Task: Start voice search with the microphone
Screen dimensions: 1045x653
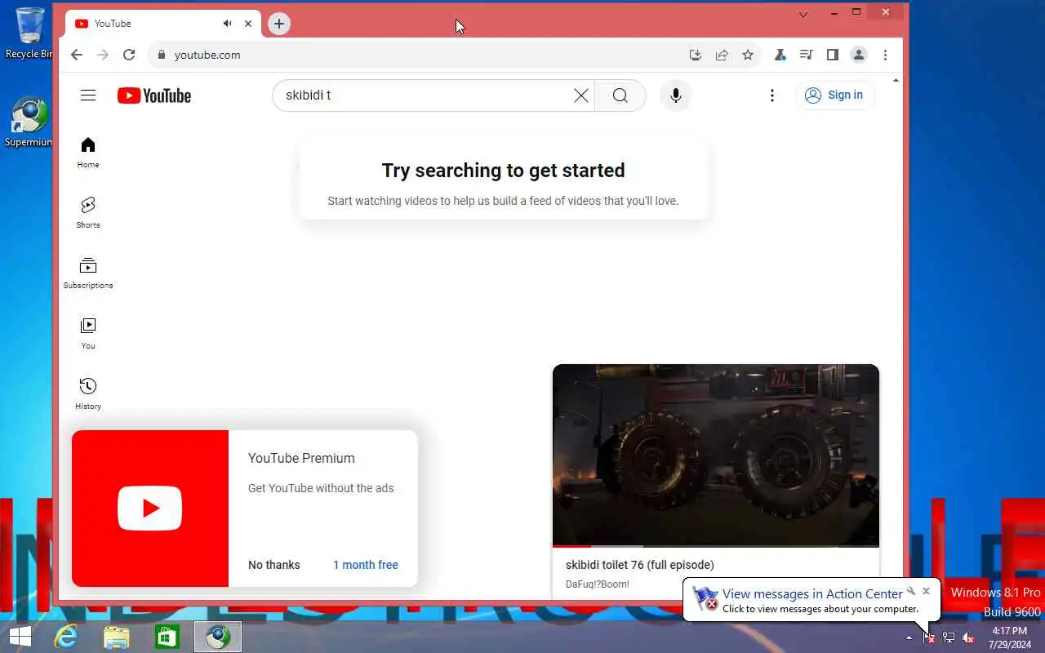Action: click(x=675, y=96)
